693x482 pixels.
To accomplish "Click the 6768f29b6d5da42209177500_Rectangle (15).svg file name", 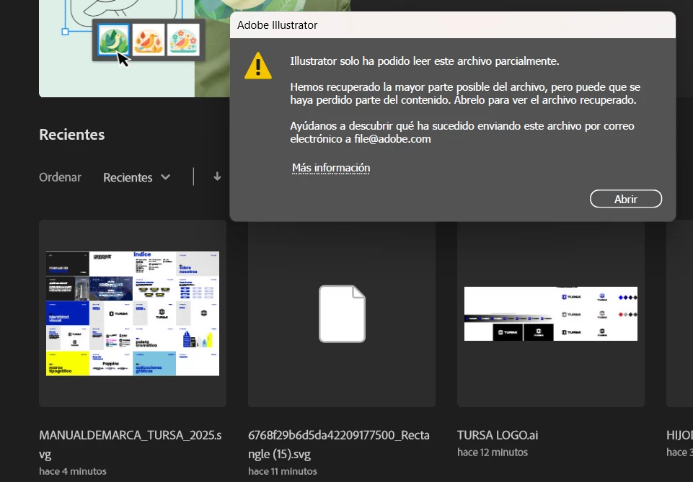I will pos(339,445).
